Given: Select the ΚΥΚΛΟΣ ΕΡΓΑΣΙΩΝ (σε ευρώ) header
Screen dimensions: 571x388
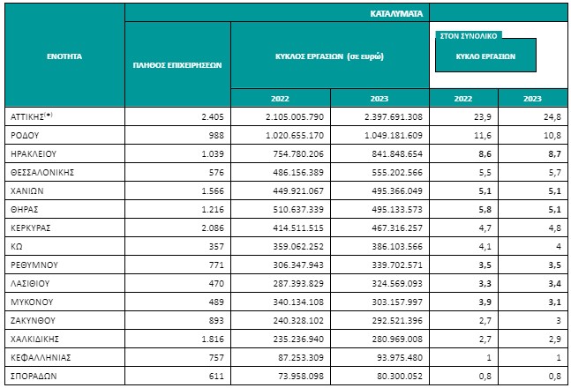Looking at the screenshot, I should click(x=330, y=55).
